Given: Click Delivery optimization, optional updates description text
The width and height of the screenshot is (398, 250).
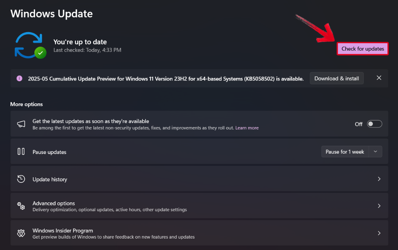Looking at the screenshot, I should (110, 210).
